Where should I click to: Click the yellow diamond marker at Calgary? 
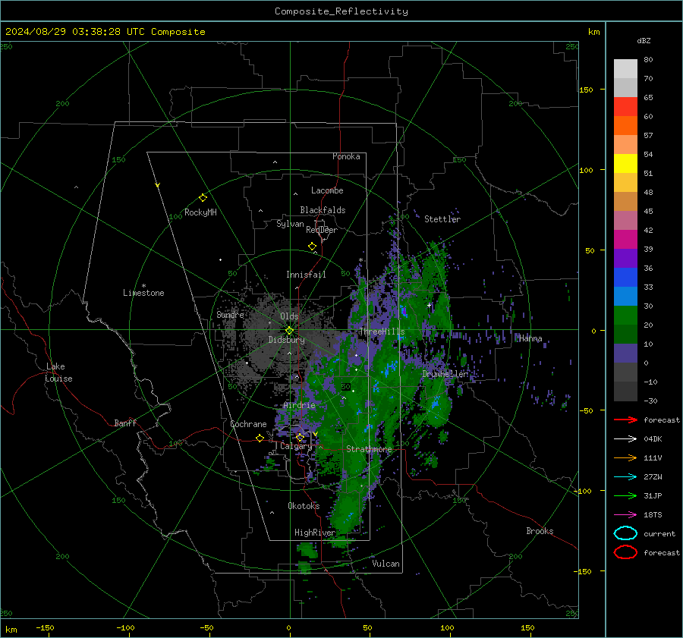click(x=300, y=437)
